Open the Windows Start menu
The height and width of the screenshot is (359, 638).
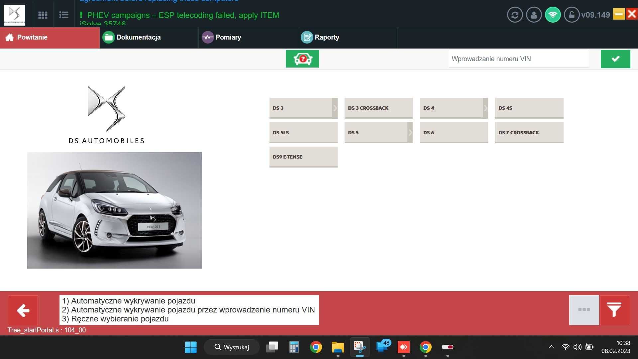click(191, 347)
